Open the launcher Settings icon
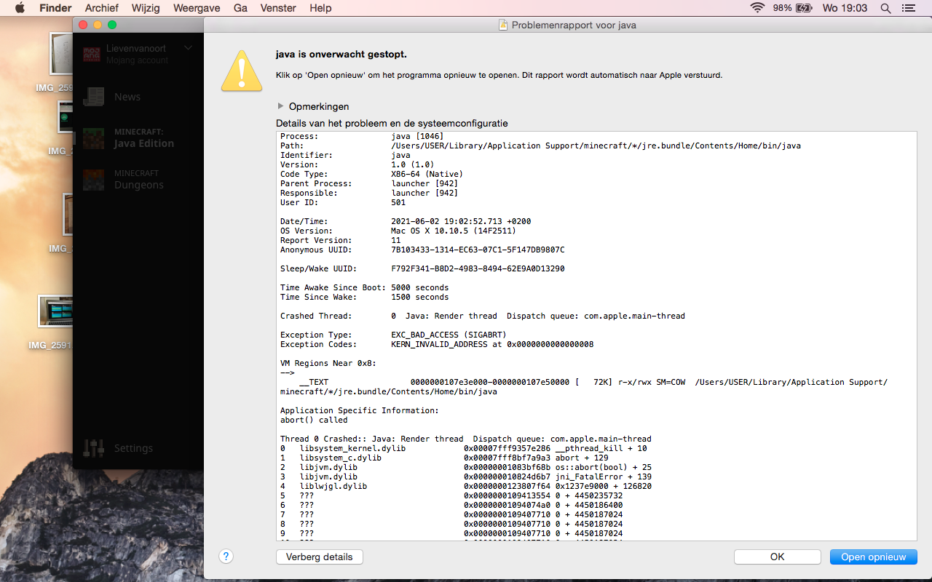The image size is (932, 582). [x=94, y=448]
